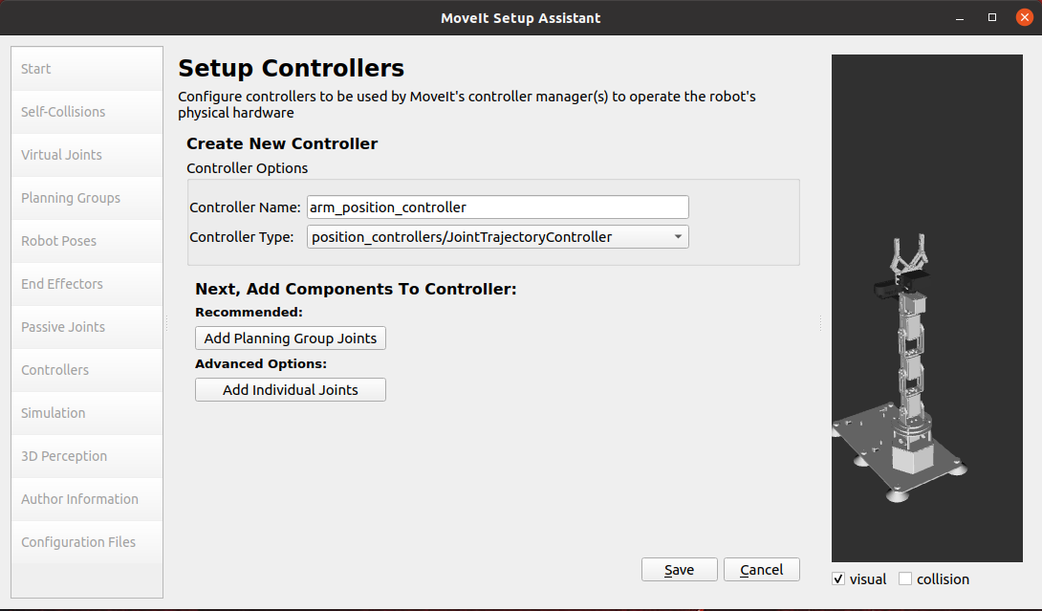Open End Effectors section
Screen dimensions: 1042x611
tap(87, 284)
